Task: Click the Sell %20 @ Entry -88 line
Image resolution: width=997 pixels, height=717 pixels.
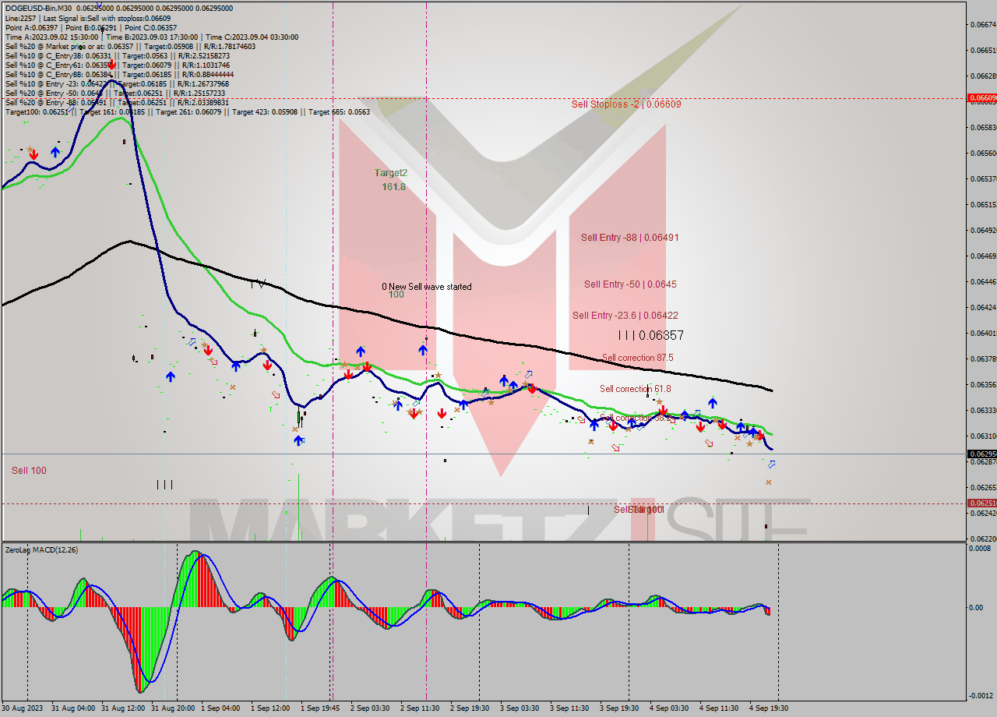Action: click(117, 102)
